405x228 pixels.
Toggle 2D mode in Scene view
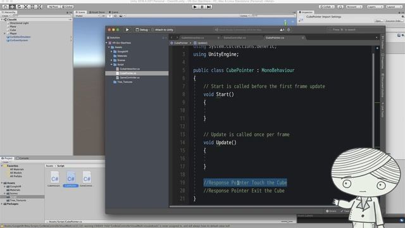pos(104,16)
